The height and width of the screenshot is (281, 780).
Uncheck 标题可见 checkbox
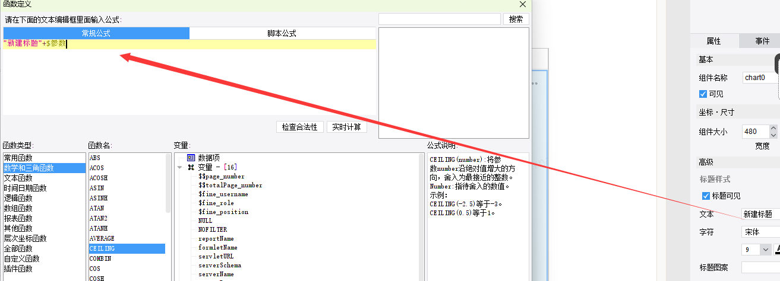coord(706,196)
